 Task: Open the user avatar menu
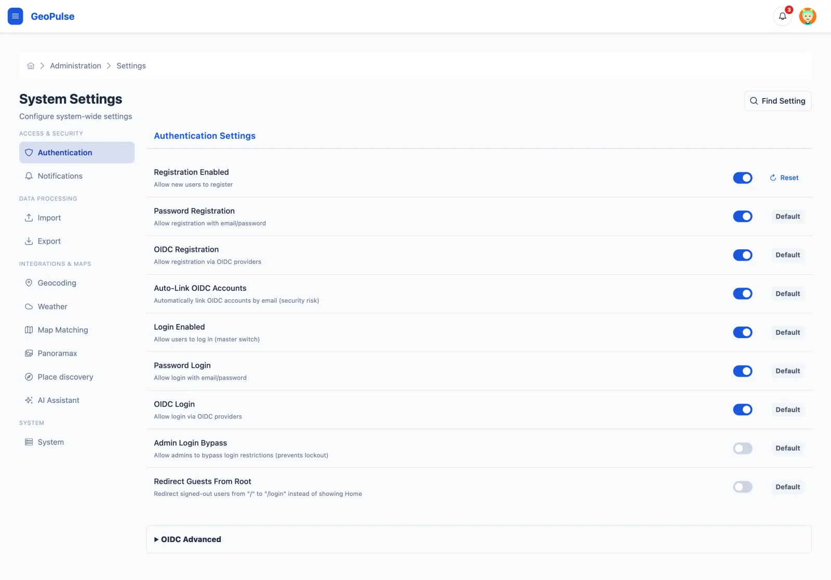[808, 16]
